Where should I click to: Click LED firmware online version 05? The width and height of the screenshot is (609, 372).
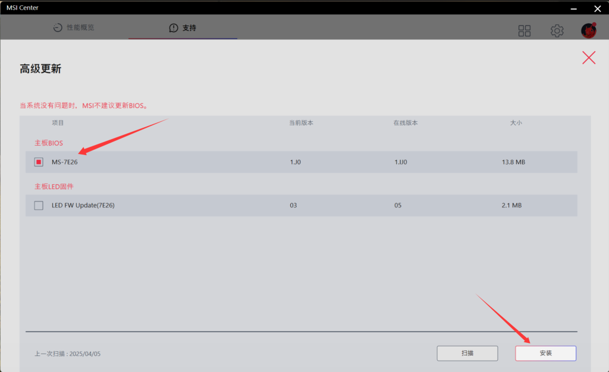[398, 205]
